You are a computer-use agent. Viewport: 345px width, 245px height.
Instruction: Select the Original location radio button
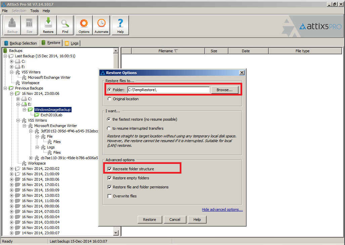[110, 99]
